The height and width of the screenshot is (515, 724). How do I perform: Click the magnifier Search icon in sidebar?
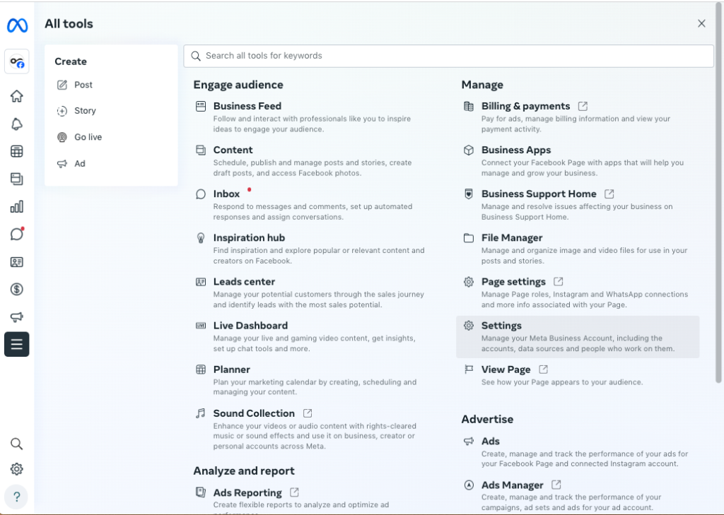click(x=16, y=444)
